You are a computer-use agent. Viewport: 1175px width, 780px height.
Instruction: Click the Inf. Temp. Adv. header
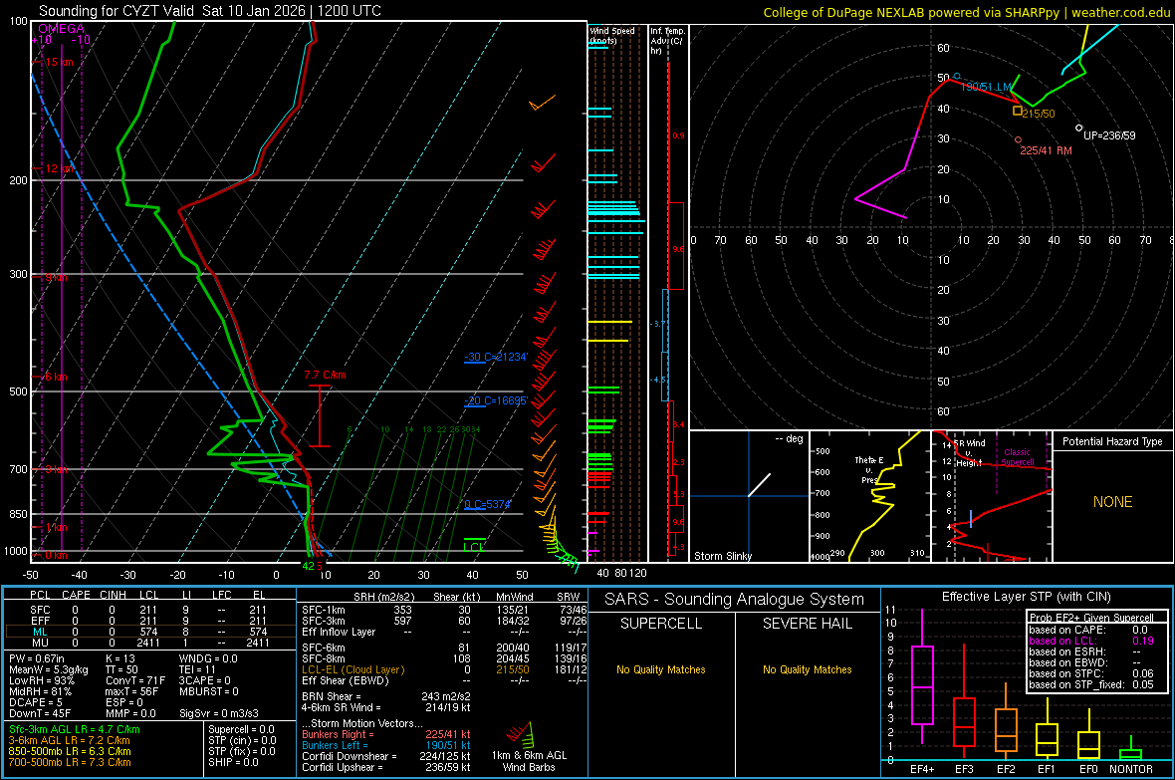click(667, 41)
